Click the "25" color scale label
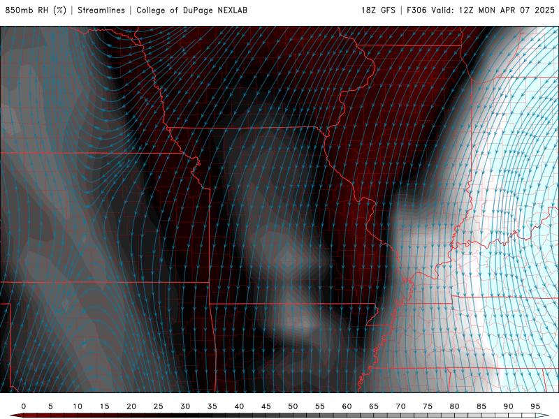 [x=159, y=406]
